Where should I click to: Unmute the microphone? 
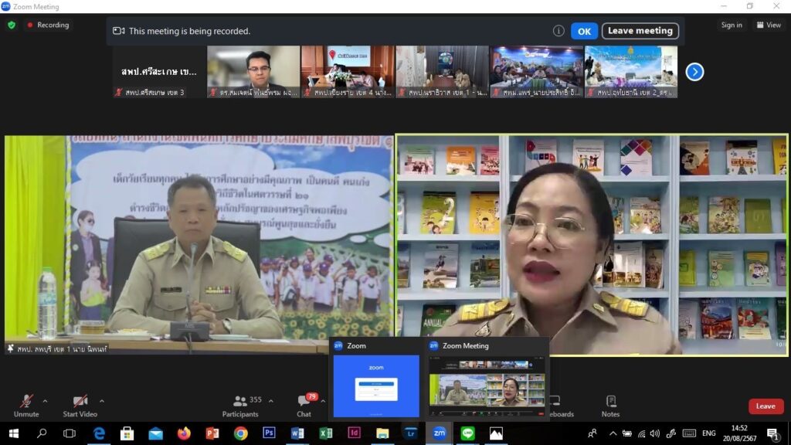[x=26, y=405]
